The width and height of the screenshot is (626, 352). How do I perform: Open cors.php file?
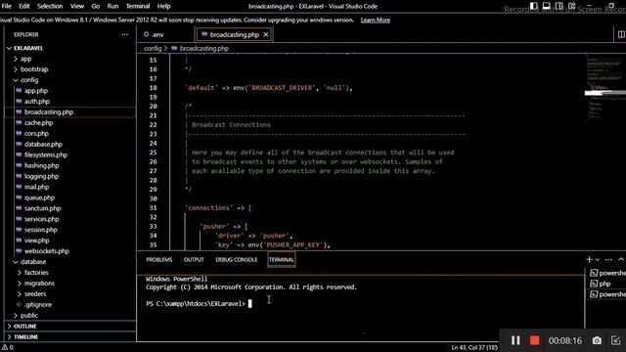click(x=36, y=133)
